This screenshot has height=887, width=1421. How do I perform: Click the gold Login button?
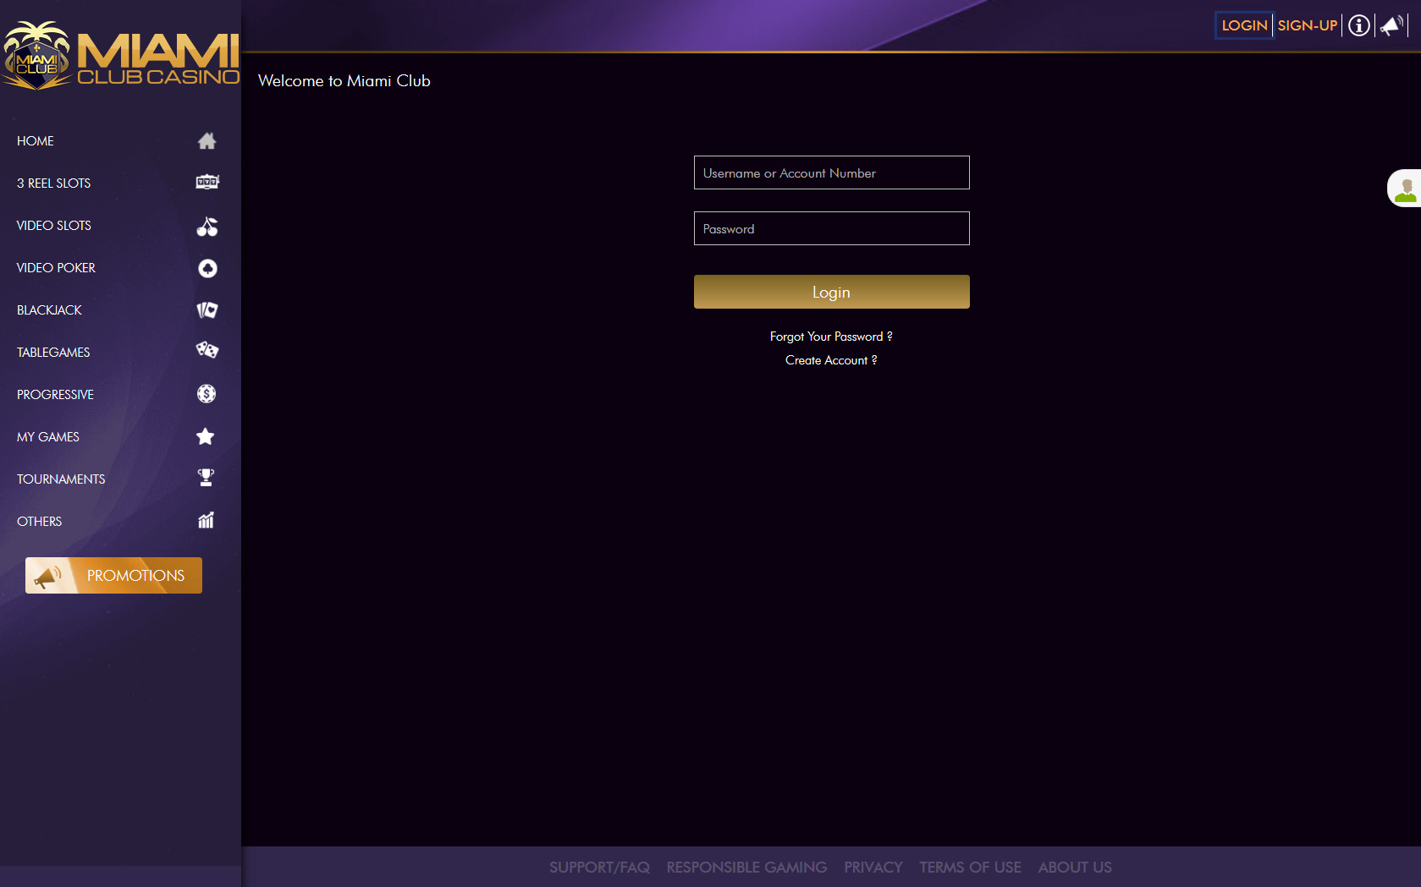[x=831, y=292]
